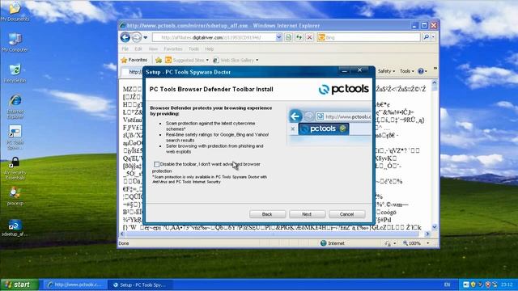Click the vertical scrollbar down arrow

pyautogui.click(x=435, y=227)
